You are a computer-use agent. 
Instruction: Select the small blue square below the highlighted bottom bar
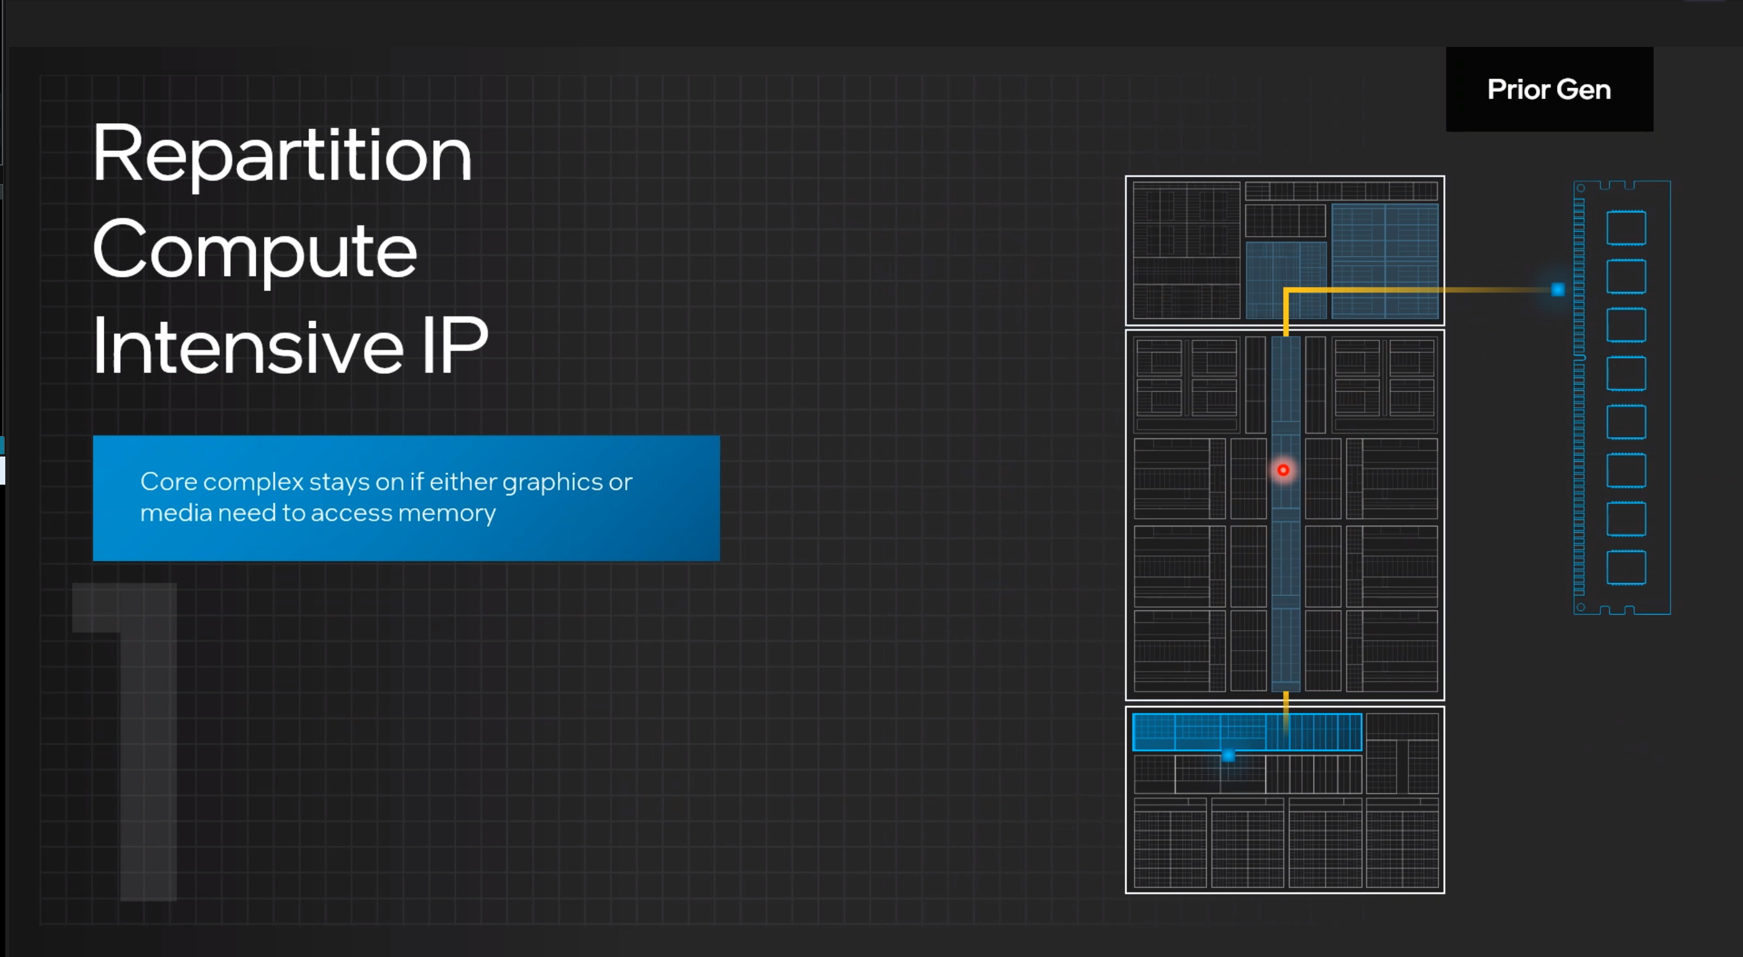click(x=1228, y=755)
